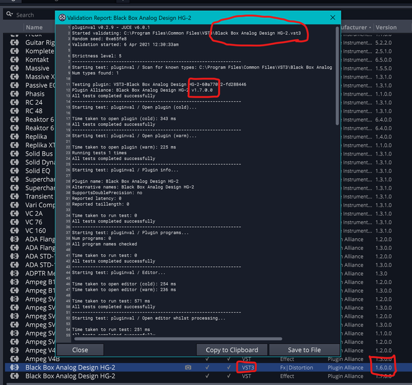Click the Solid Bus plugin icon
Viewport: 412px width, 385px height.
coord(14,154)
